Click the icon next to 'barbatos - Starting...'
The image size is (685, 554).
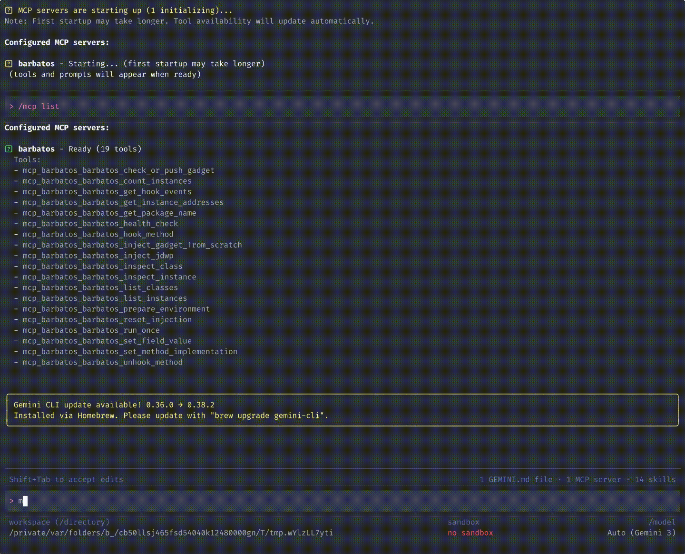9,63
